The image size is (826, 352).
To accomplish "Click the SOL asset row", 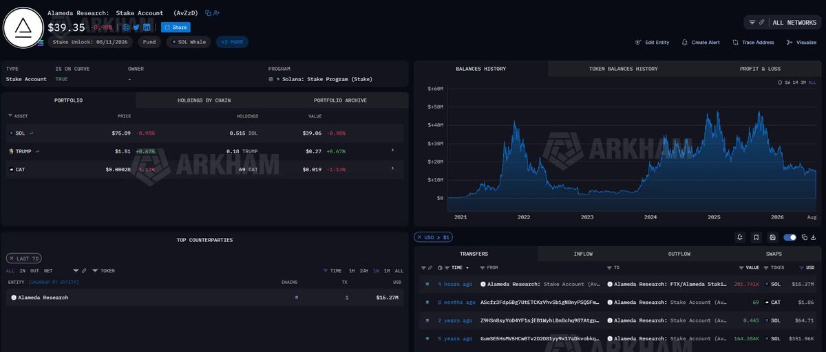I will coord(204,133).
